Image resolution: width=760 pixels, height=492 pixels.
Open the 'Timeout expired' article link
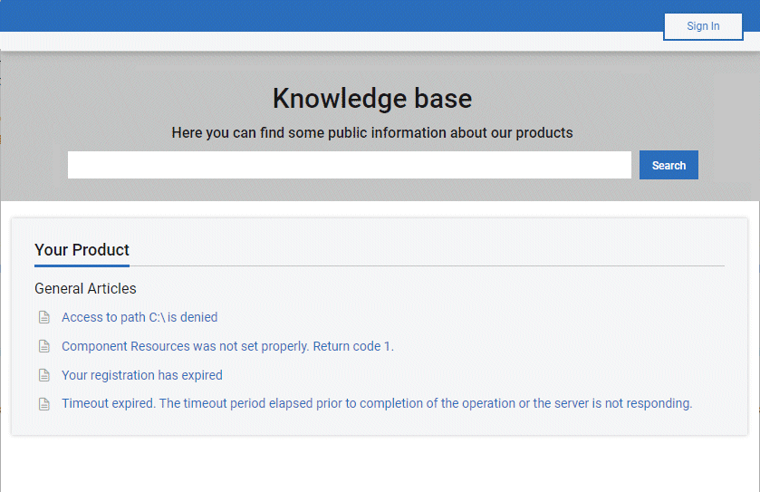click(x=377, y=403)
